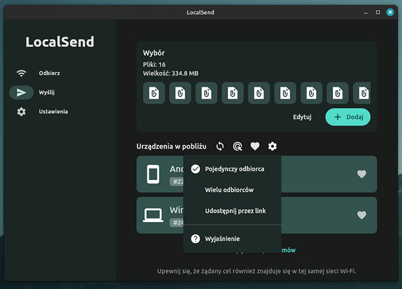402x289 pixels.
Task: Click the paper plane send icon
Action: 21,92
